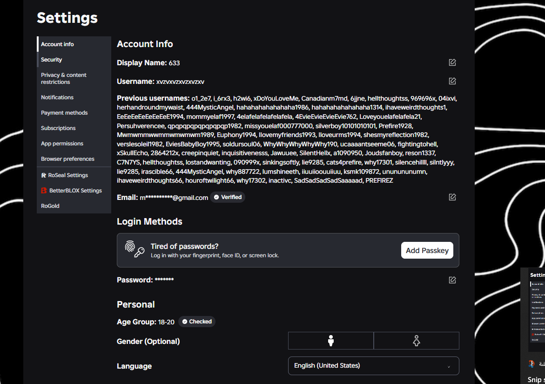Open the Language dropdown
This screenshot has height=384, width=545.
tap(373, 366)
